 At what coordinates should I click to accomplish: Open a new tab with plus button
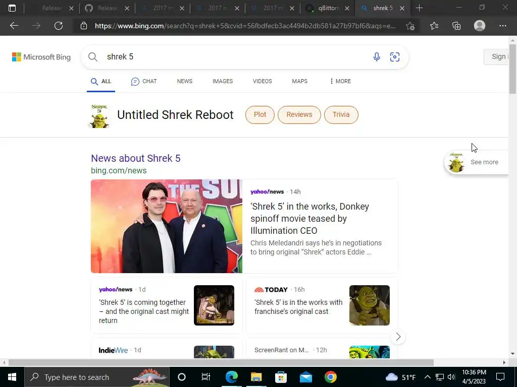tap(419, 8)
